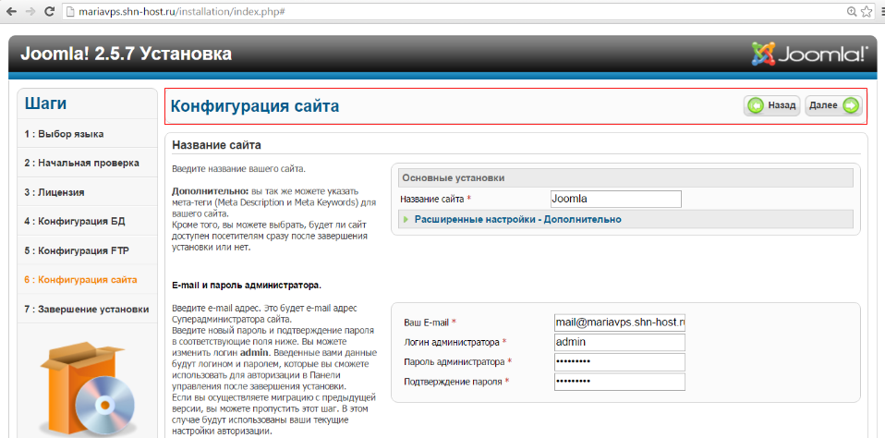
Task: Click the Шаги sidebar heading
Action: (x=45, y=103)
